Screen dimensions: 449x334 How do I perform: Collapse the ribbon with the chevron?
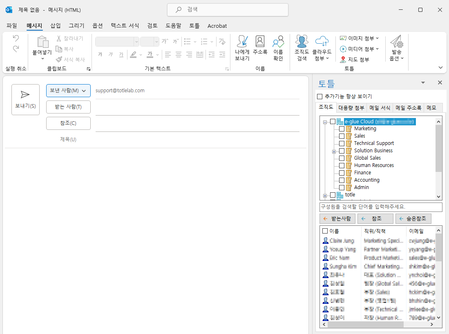[x=440, y=67]
